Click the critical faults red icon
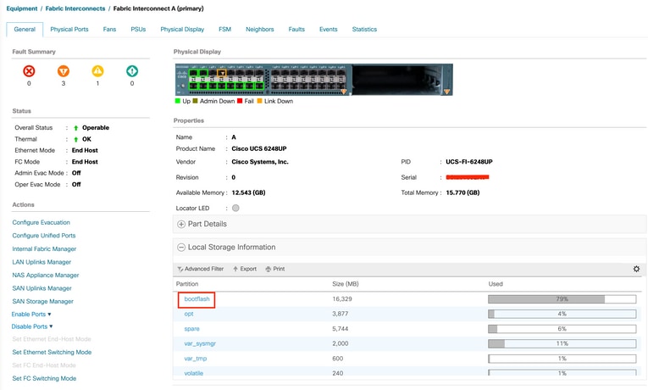This screenshot has width=648, height=390. (29, 71)
